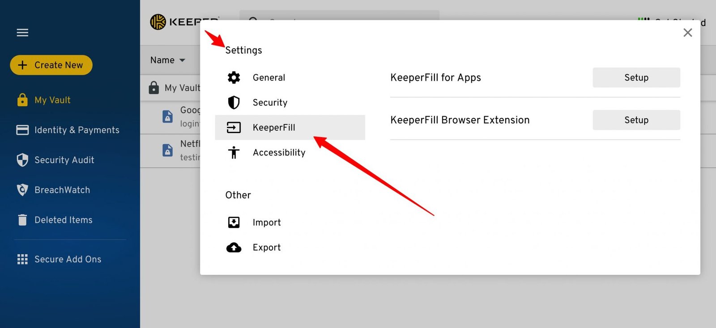Close the Settings dialog

pyautogui.click(x=687, y=33)
